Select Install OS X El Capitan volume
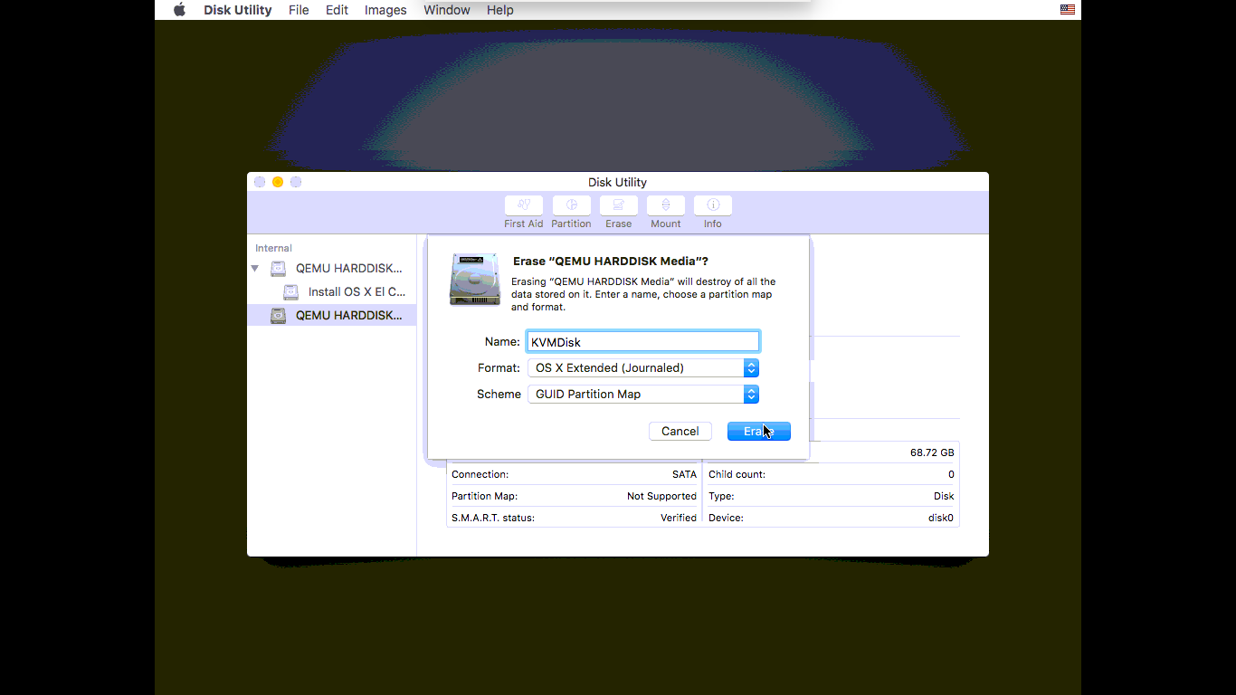The image size is (1236, 695). 356,292
